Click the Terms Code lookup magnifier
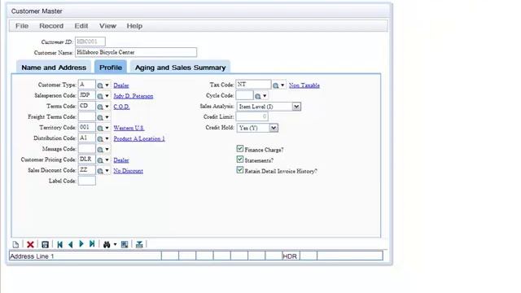This screenshot has width=521, height=293. point(100,107)
